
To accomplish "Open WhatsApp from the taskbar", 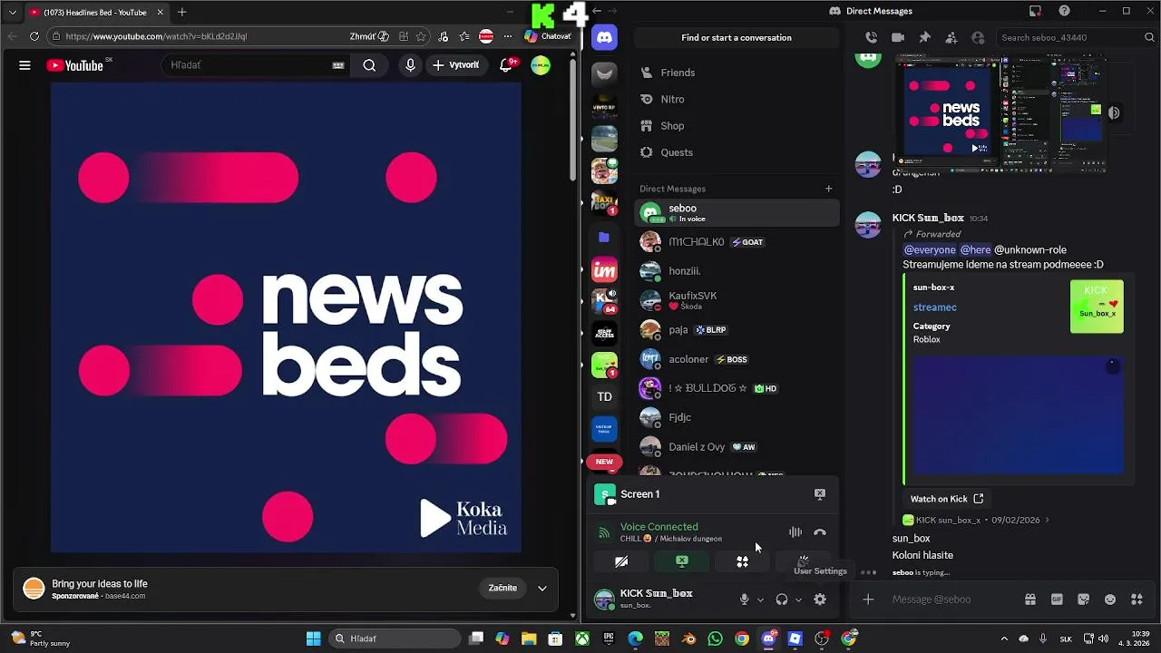I will [x=716, y=638].
